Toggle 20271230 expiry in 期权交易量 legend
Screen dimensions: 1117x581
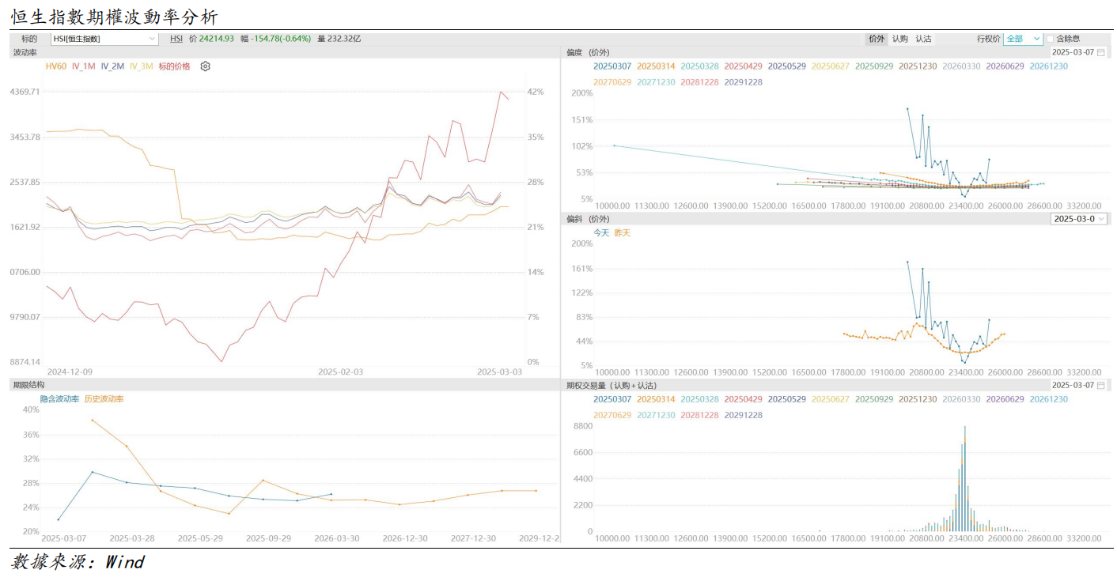point(656,415)
